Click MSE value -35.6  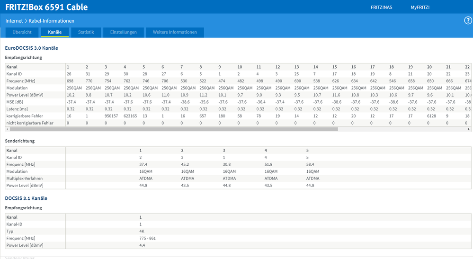click(x=204, y=102)
